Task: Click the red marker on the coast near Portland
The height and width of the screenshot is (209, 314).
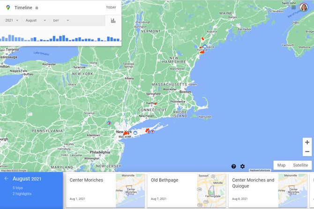Action: (202, 52)
